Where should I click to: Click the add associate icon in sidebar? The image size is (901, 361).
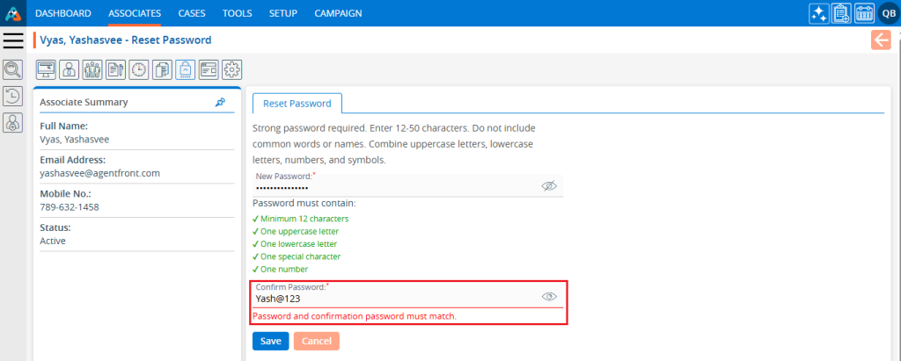coord(13,124)
